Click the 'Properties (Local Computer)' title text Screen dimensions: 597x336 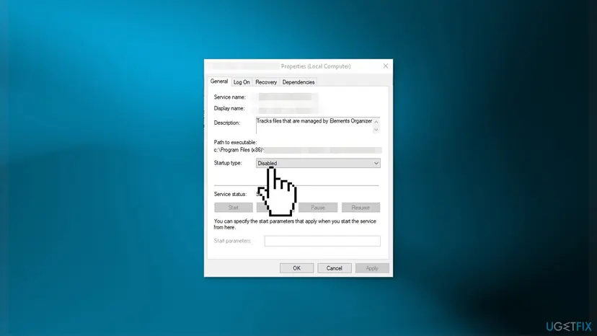pos(316,66)
